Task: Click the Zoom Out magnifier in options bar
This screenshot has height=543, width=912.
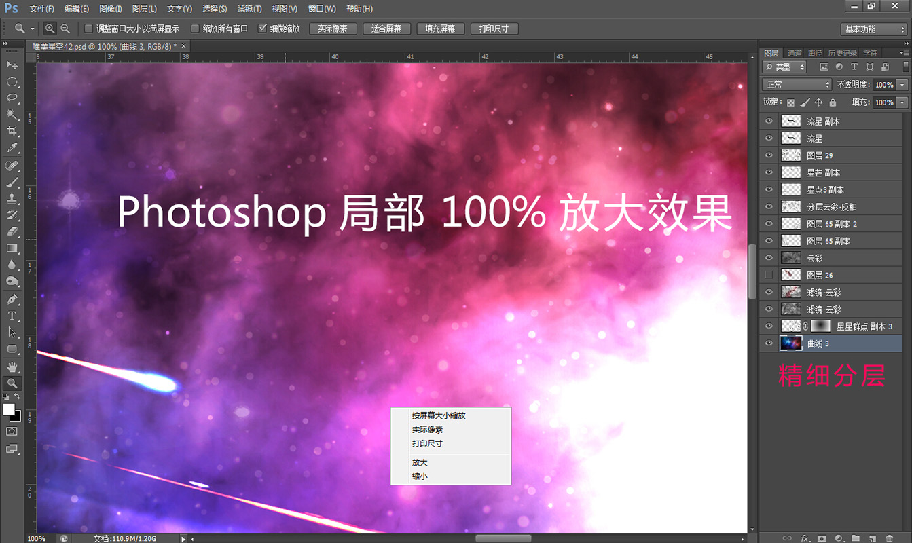Action: (65, 29)
